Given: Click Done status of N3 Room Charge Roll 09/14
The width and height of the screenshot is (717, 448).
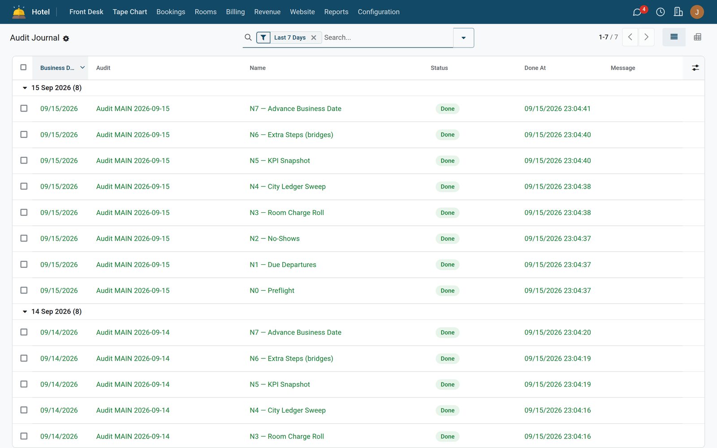Looking at the screenshot, I should pyautogui.click(x=447, y=436).
